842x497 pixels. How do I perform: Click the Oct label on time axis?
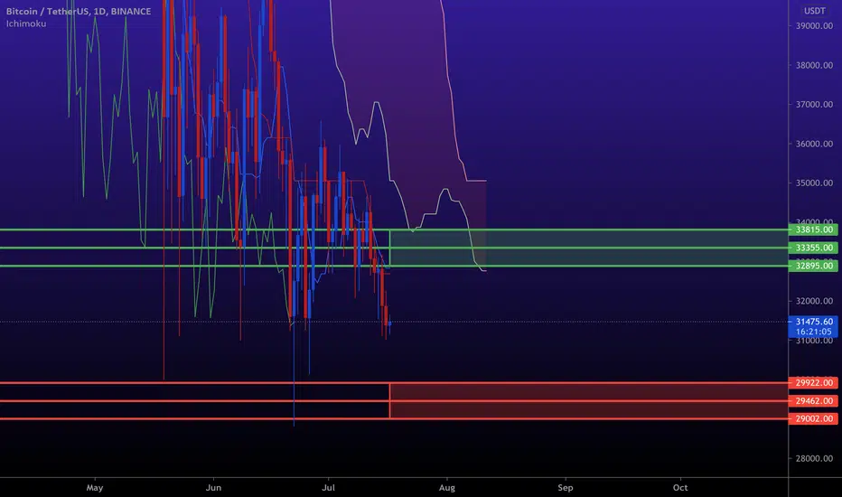pyautogui.click(x=680, y=488)
